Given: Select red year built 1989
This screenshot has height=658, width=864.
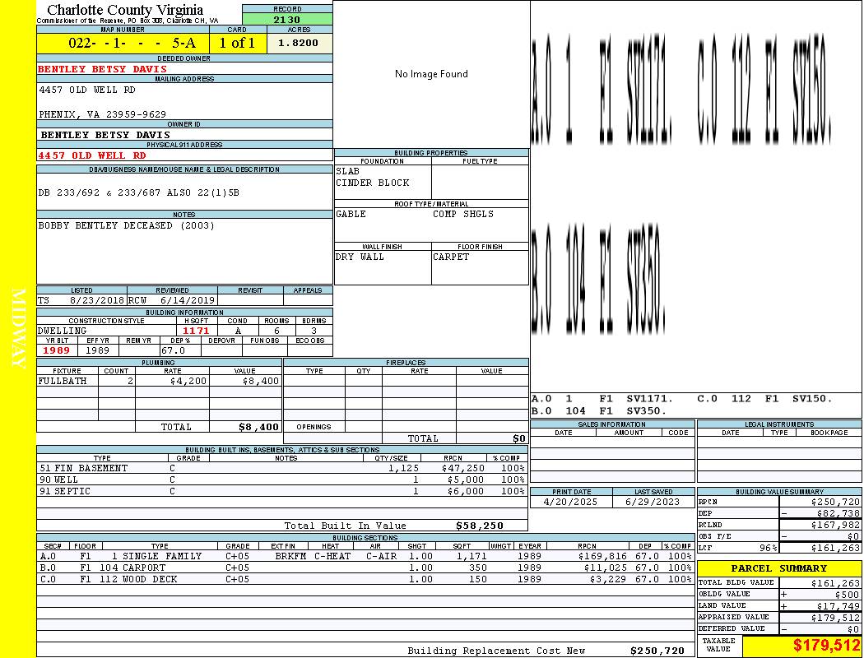Looking at the screenshot, I should pos(56,350).
